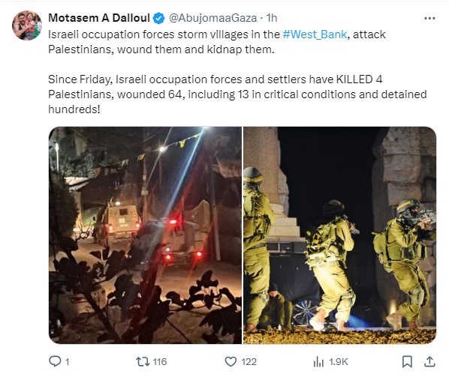Click the 1.9K views count

339,362
